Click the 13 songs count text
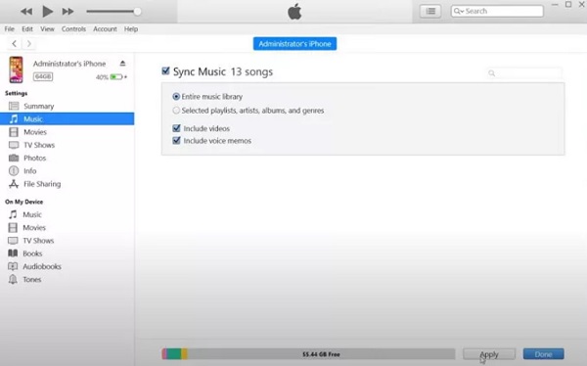 pos(251,71)
